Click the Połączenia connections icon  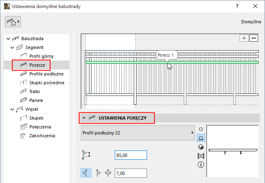(x=23, y=126)
